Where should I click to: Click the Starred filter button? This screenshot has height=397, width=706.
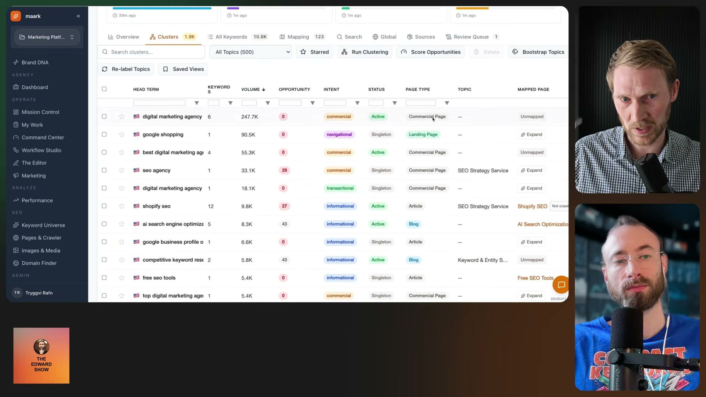tap(315, 52)
